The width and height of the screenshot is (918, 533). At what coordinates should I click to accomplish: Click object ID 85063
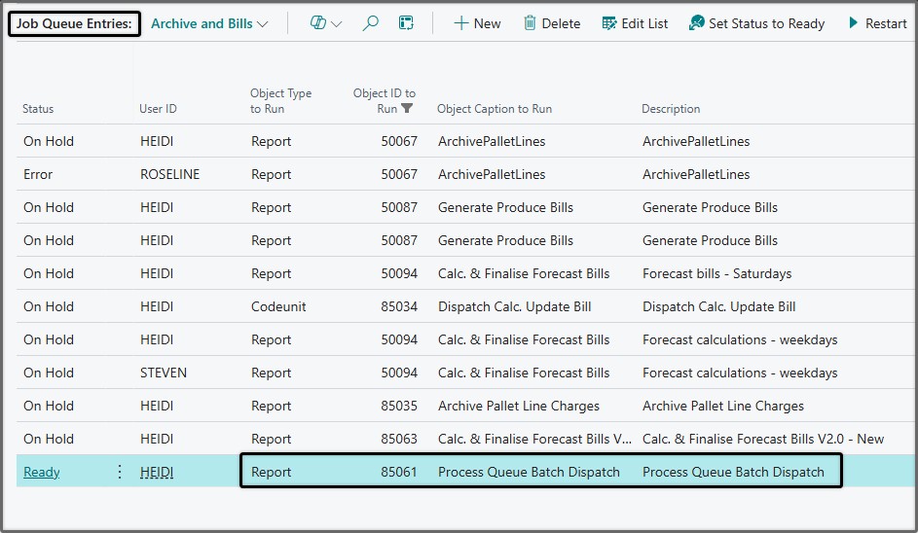tap(399, 439)
